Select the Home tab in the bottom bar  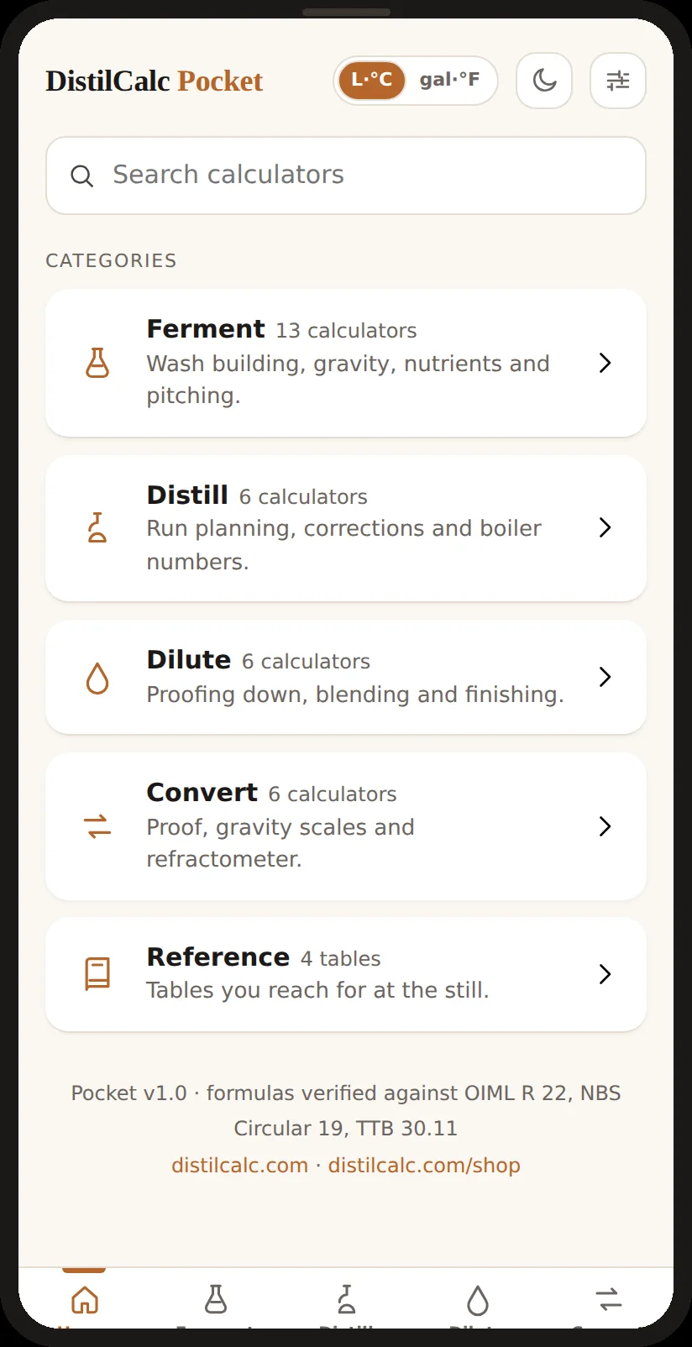coord(84,1300)
